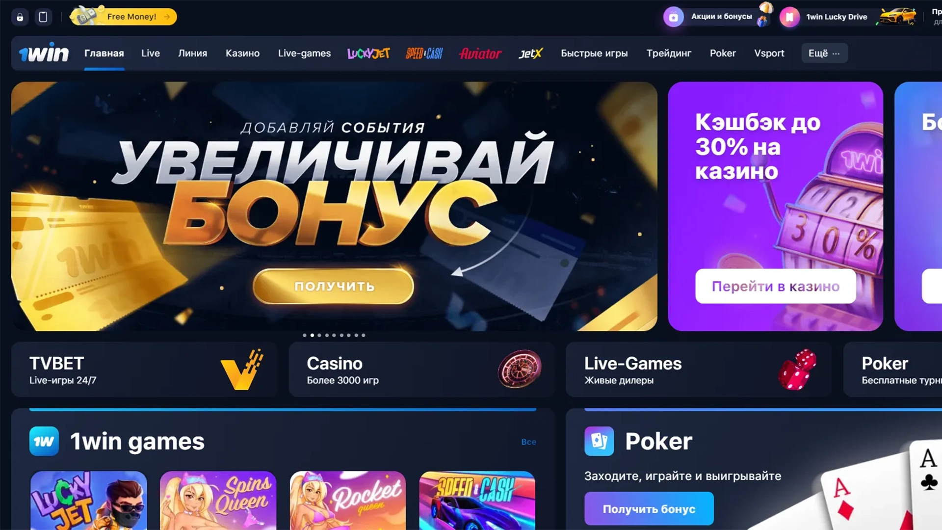The width and height of the screenshot is (942, 530).
Task: Open the Линия menu item
Action: point(192,53)
